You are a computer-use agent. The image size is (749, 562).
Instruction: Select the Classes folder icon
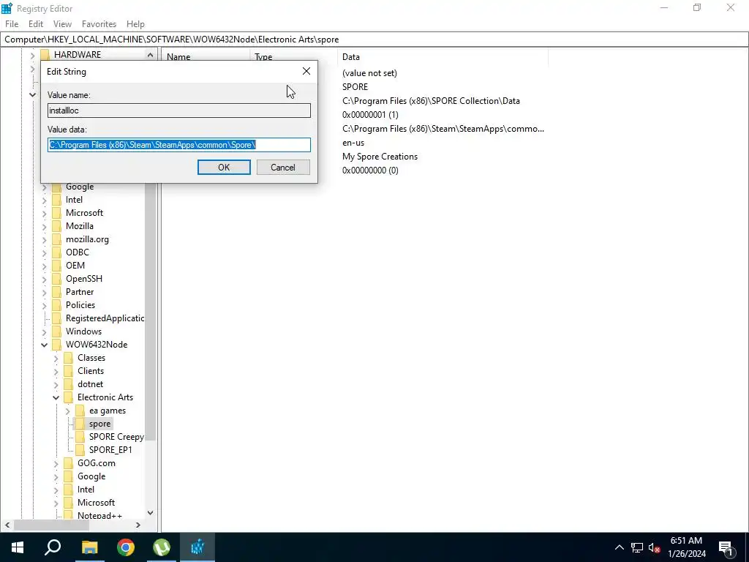pyautogui.click(x=68, y=358)
